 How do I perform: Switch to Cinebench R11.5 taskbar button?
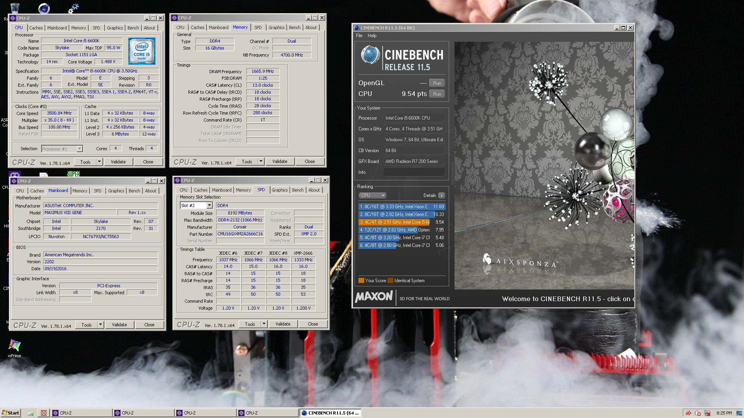pos(330,413)
